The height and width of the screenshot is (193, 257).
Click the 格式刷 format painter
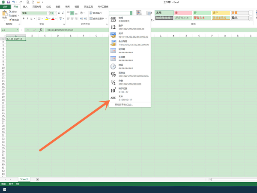point(15,20)
